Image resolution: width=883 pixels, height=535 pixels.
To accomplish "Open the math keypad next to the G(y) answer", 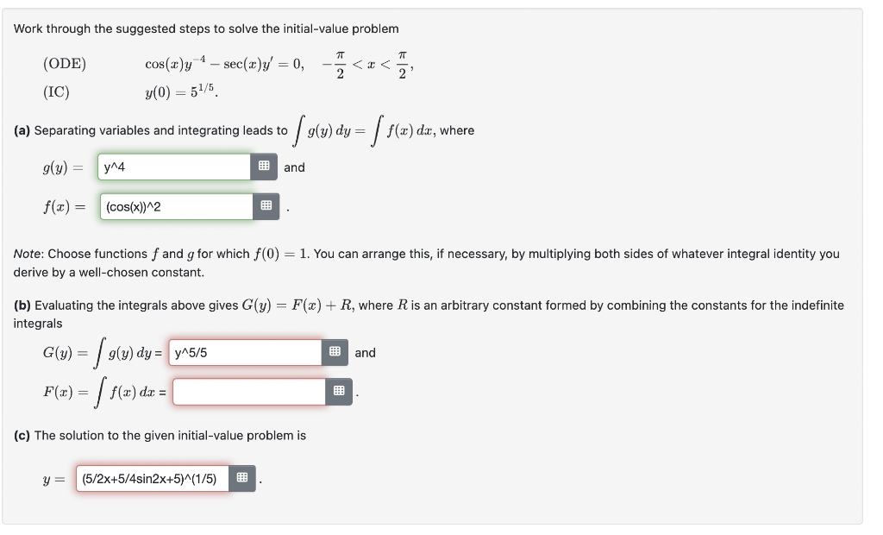I will 335,352.
